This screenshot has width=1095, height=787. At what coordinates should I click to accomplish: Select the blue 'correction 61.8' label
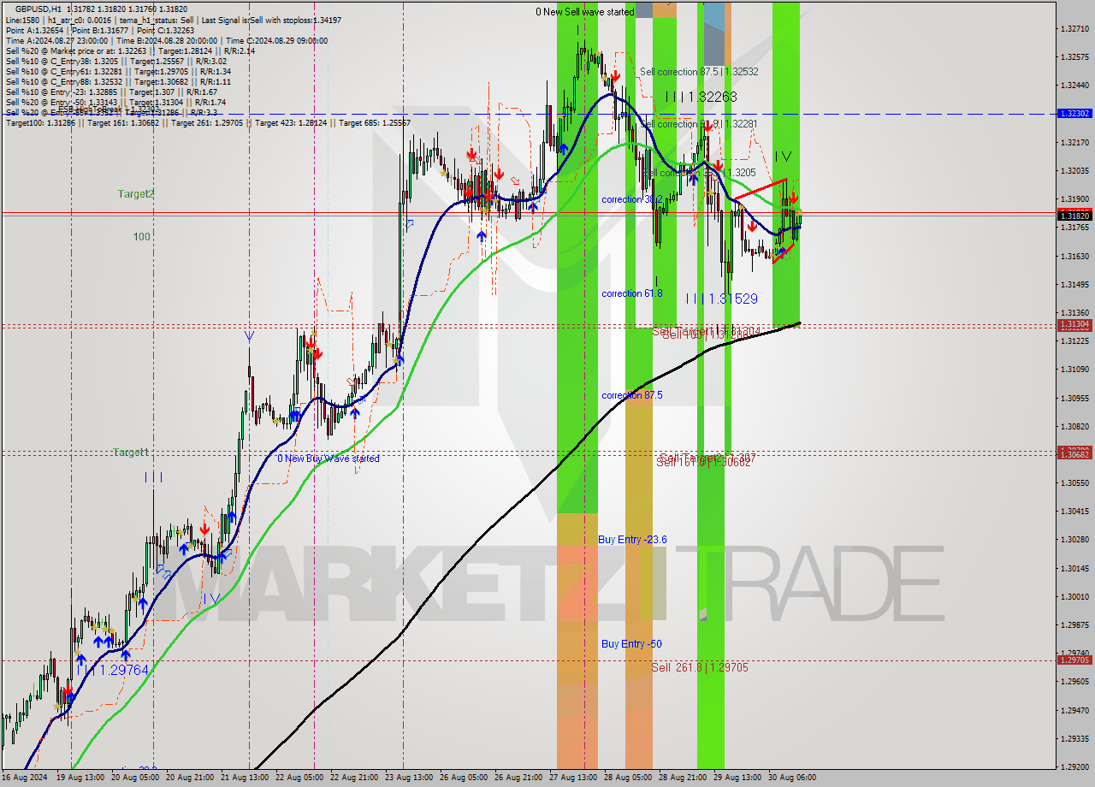click(x=632, y=293)
